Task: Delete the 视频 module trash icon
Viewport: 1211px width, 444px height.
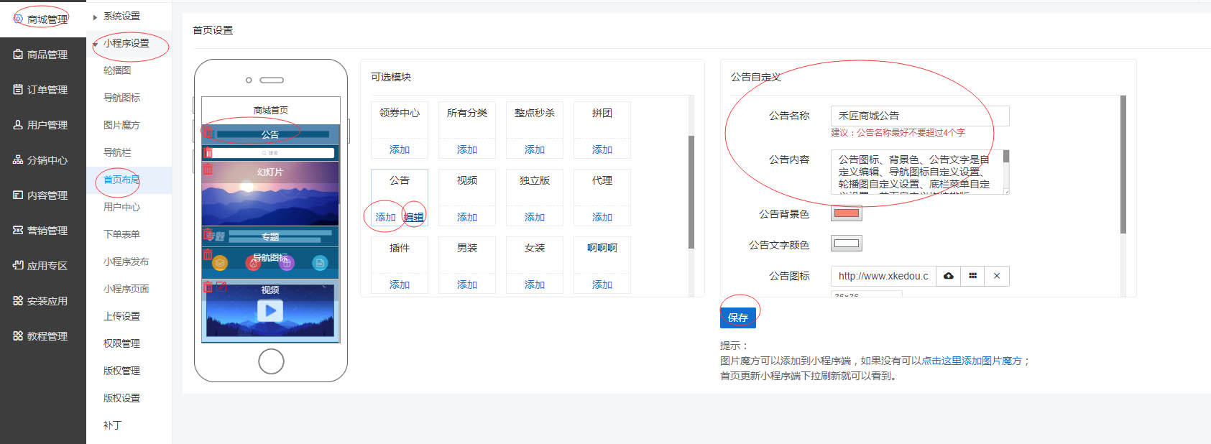Action: 208,287
